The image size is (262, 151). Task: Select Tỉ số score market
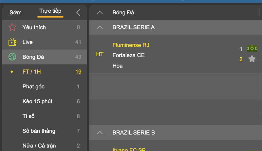tap(28, 116)
